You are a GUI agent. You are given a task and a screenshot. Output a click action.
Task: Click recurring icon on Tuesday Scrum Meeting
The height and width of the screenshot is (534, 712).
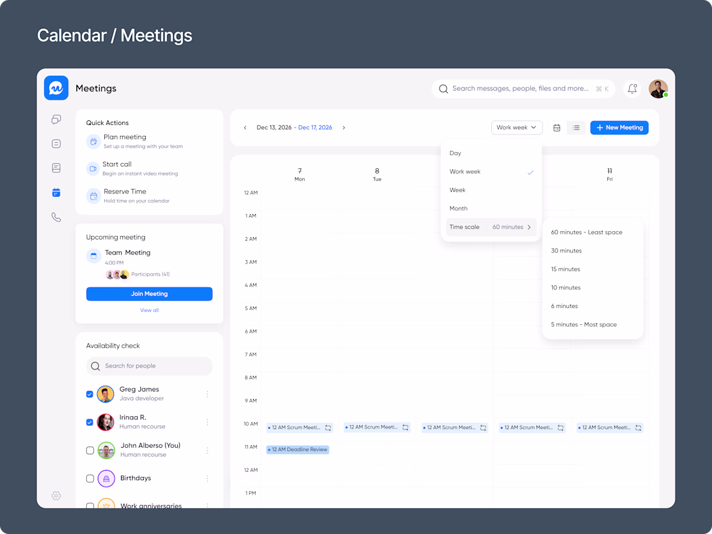pyautogui.click(x=405, y=427)
